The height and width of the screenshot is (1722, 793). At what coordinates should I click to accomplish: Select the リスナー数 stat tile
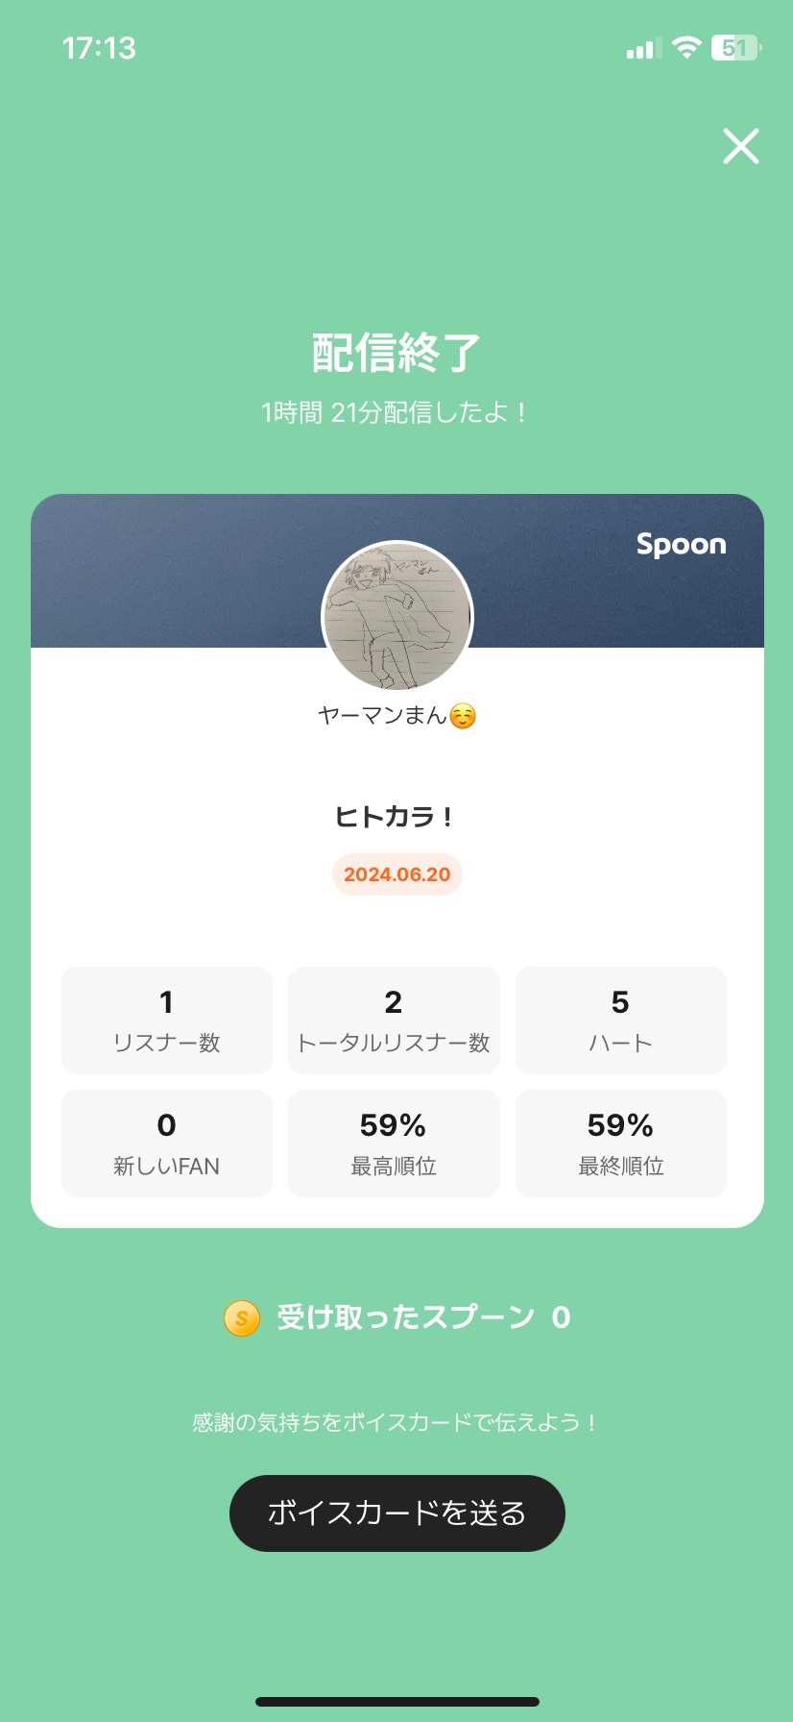tap(167, 1021)
